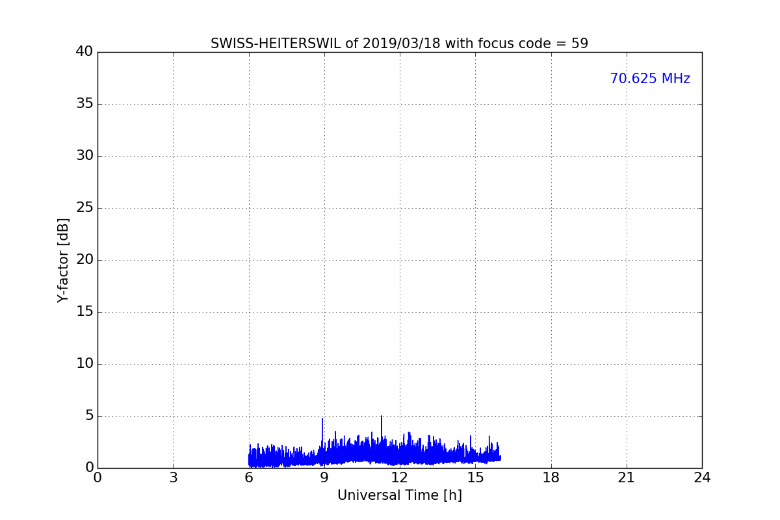Click the x-axis tick label 24
The image size is (780, 520).
click(x=702, y=478)
